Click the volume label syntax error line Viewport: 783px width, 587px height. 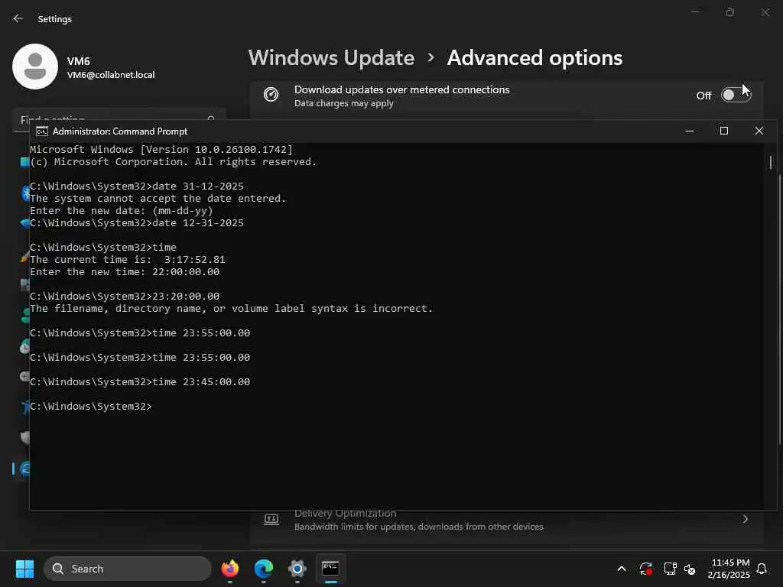(231, 309)
